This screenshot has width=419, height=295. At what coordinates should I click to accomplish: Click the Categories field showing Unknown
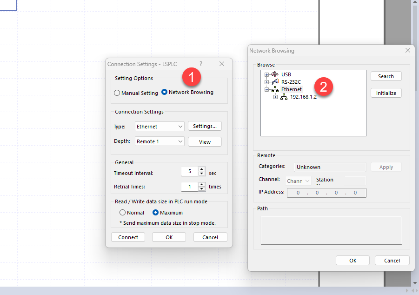tap(330, 167)
